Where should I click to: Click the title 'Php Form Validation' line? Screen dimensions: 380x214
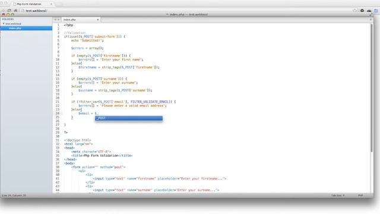tap(102, 156)
